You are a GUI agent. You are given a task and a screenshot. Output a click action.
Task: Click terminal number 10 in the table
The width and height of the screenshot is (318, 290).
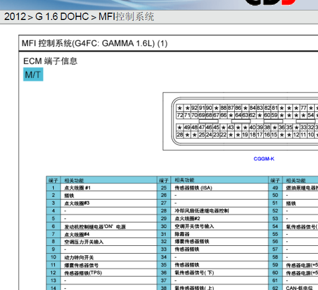pos(53,257)
